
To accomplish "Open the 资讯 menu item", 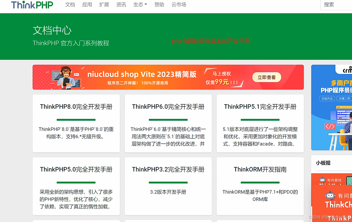I will (121, 5).
